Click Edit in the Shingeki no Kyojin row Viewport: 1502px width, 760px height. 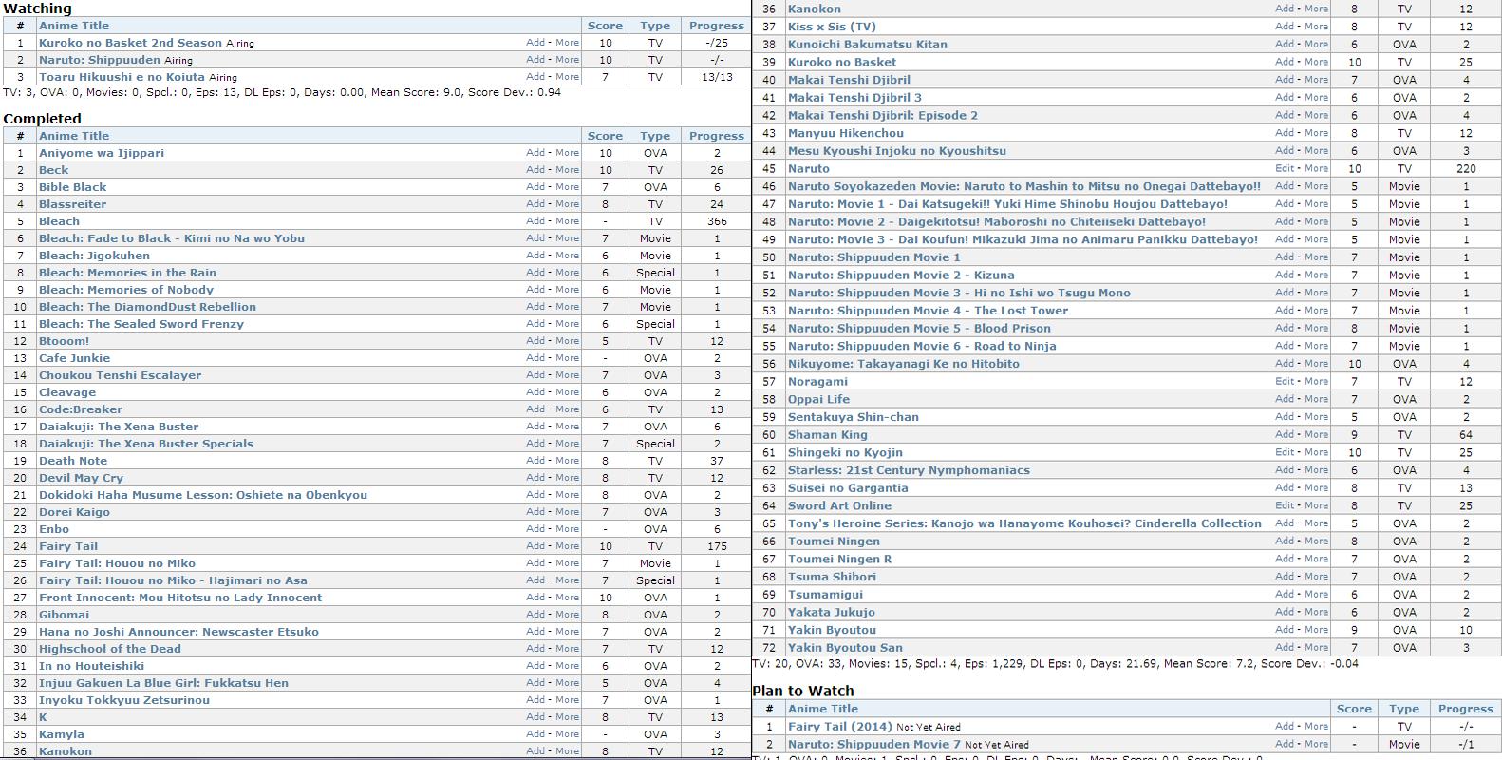click(1285, 452)
